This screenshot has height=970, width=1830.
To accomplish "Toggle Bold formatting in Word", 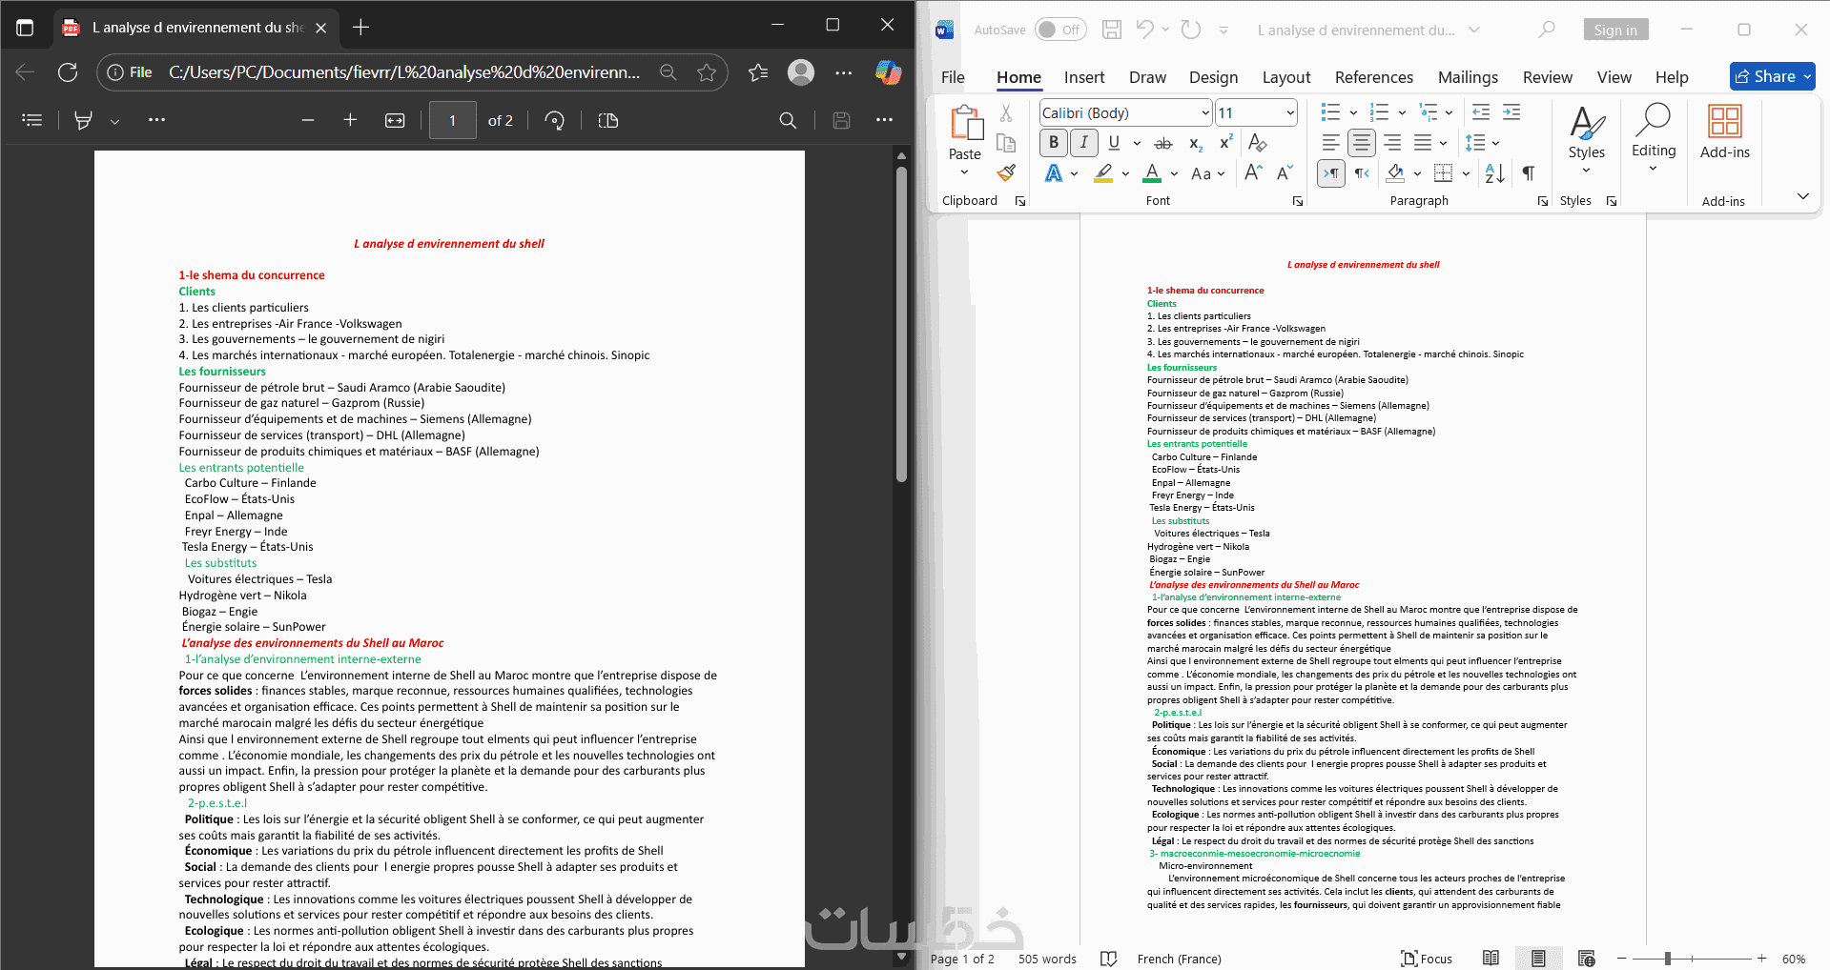I will pyautogui.click(x=1054, y=143).
